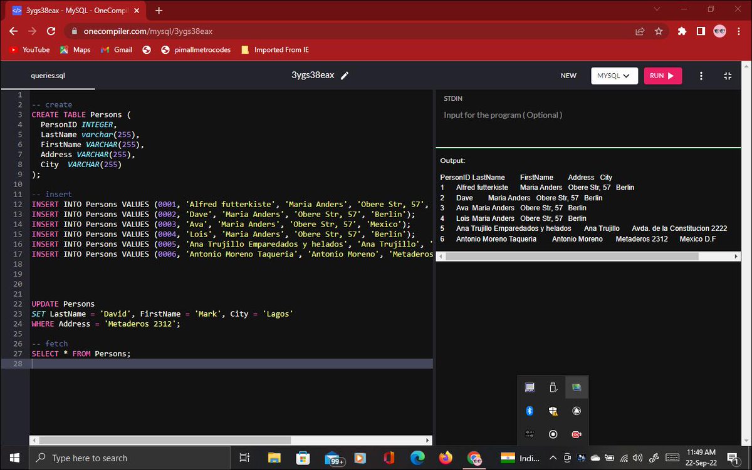Click the output scrollbar left arrow

[439, 257]
